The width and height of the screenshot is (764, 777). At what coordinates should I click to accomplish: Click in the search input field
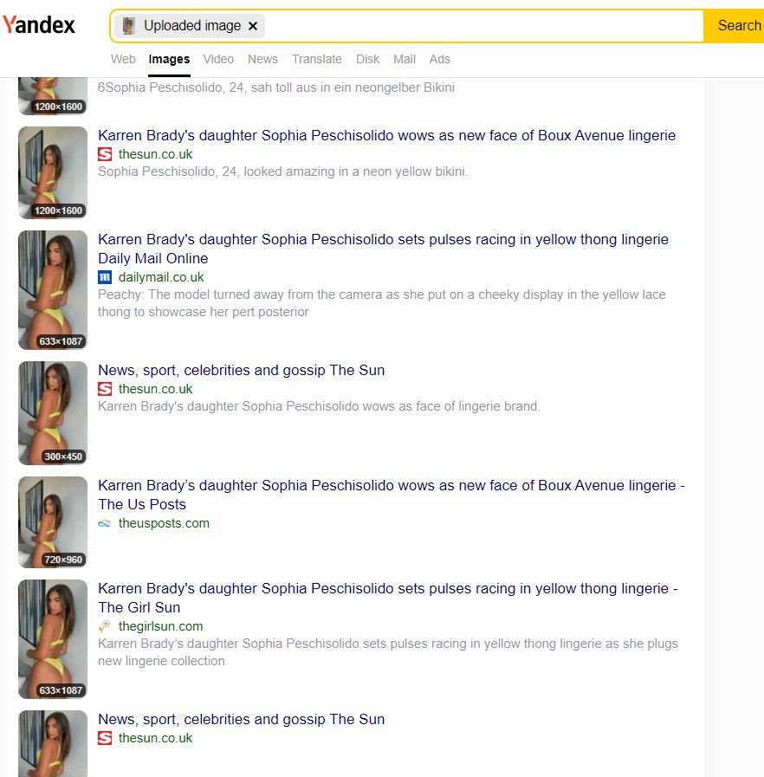(x=483, y=26)
